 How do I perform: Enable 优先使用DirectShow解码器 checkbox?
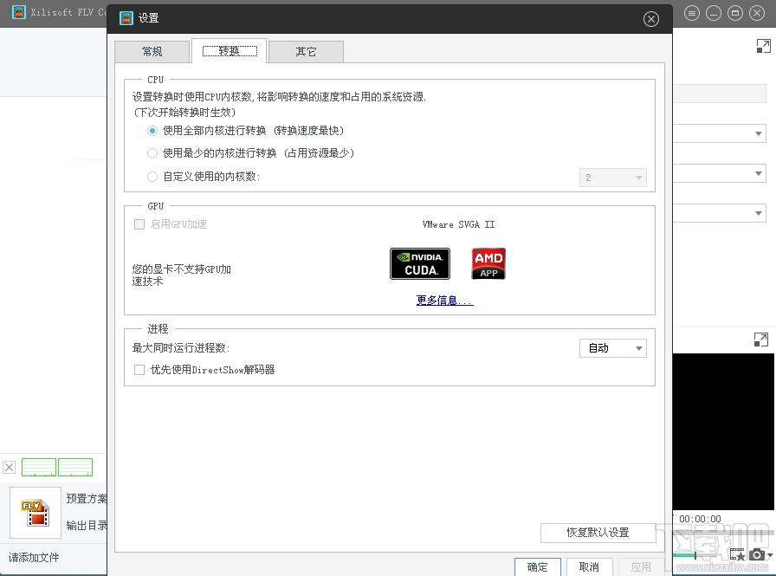(x=139, y=370)
